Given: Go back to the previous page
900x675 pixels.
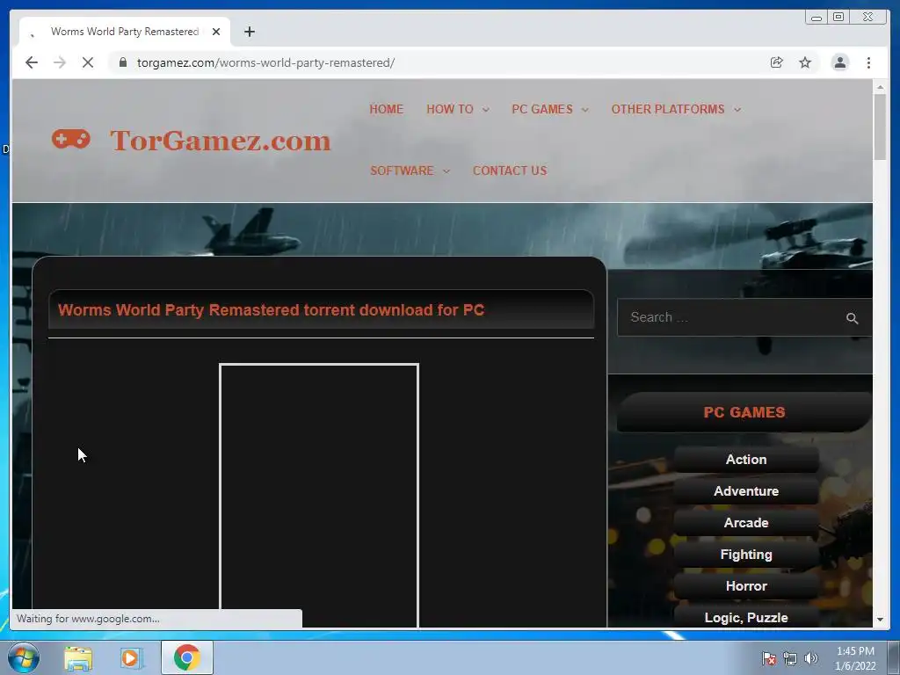Looking at the screenshot, I should 32,62.
